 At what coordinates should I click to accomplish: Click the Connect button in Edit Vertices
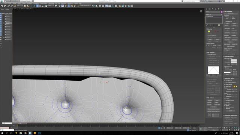click(x=213, y=107)
